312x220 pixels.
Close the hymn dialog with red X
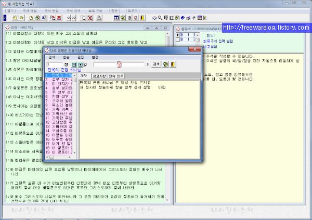194,49
